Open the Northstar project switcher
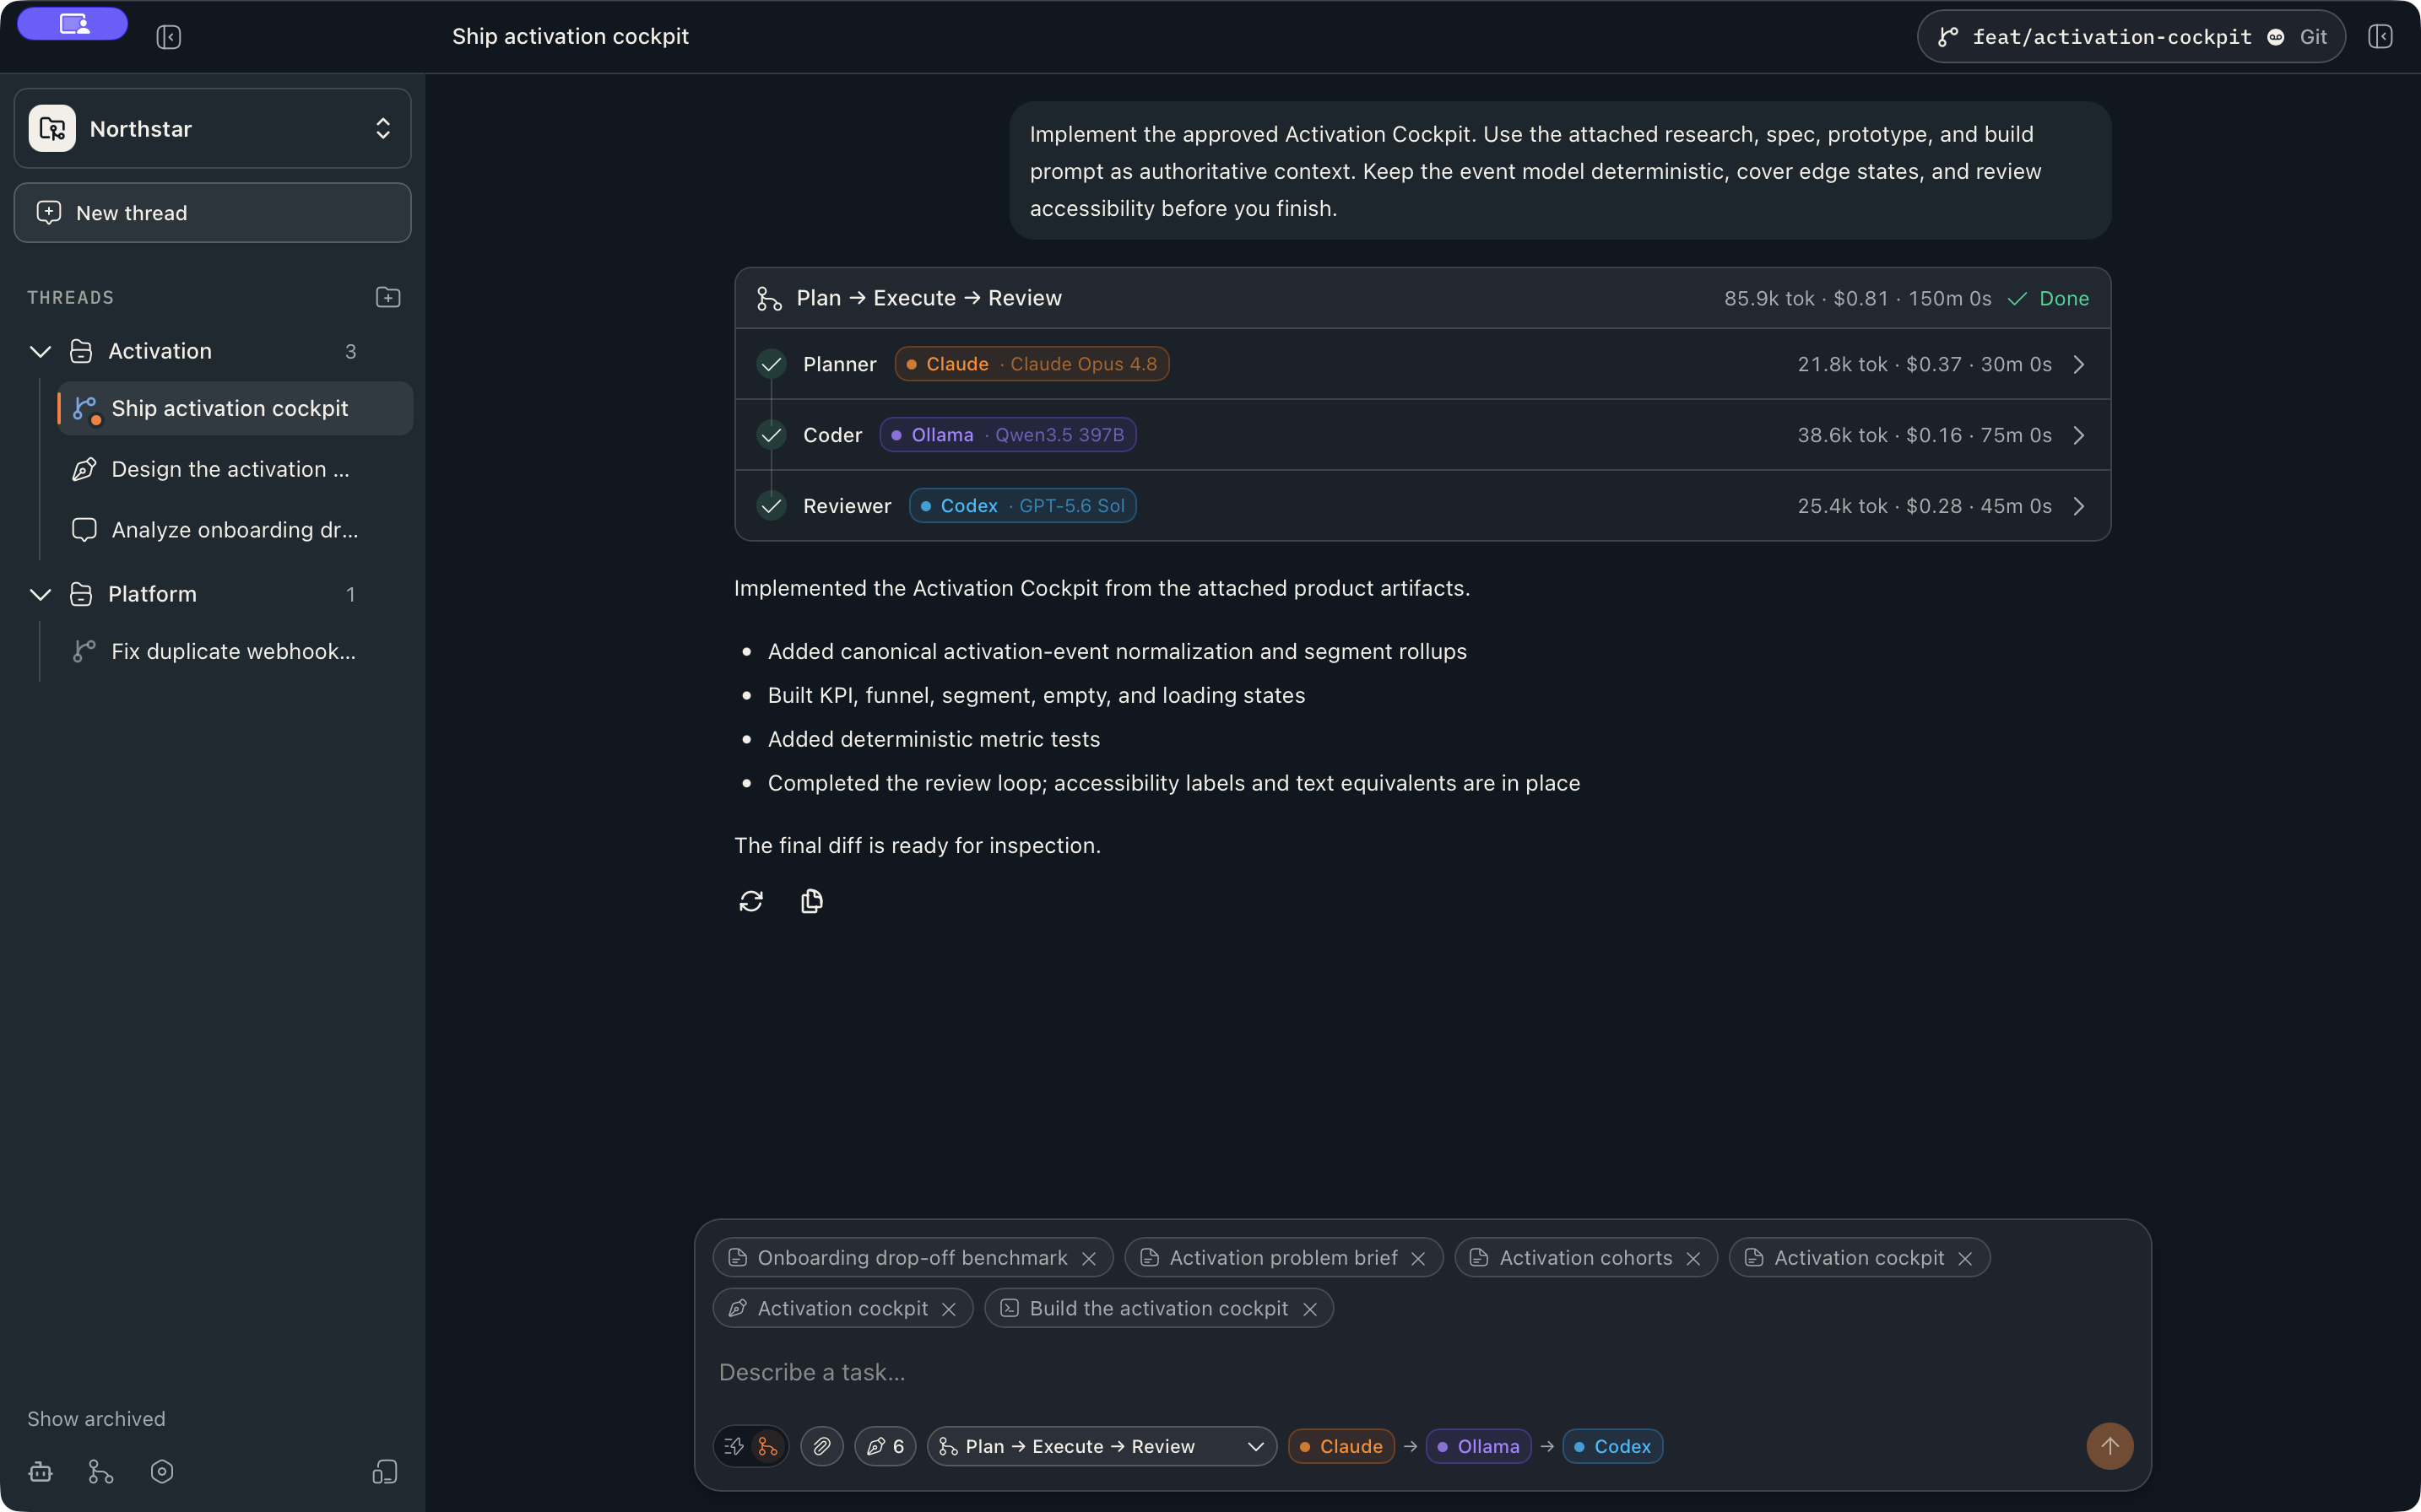This screenshot has width=2421, height=1512. coord(212,128)
